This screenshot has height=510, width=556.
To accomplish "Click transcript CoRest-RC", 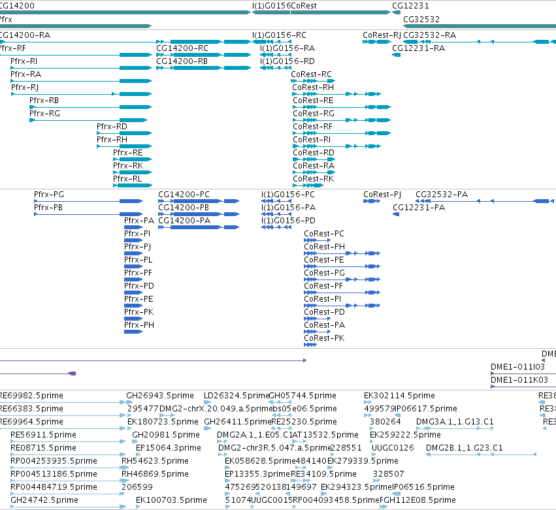I will coord(313,81).
